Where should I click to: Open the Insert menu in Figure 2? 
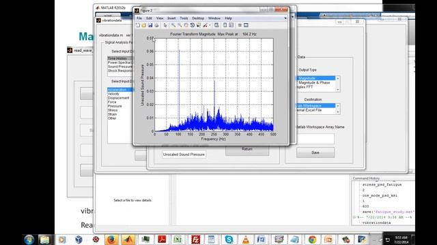(171, 18)
